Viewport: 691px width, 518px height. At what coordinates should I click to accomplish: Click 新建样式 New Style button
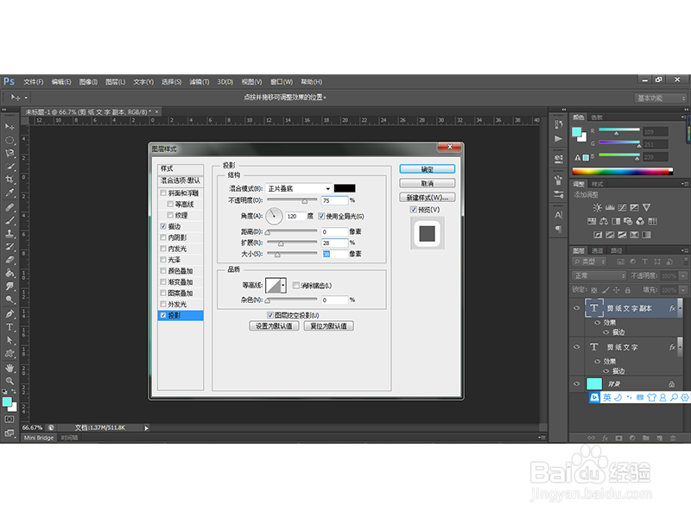(x=427, y=198)
